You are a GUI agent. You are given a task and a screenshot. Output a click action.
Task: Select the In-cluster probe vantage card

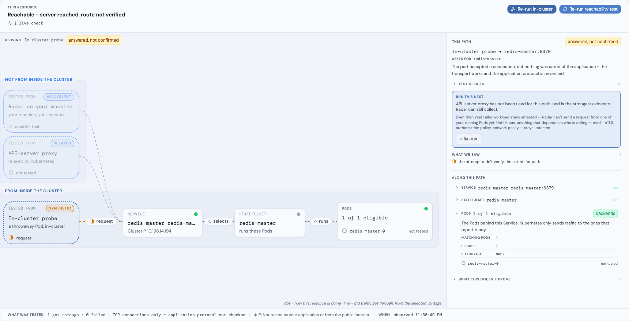coord(41,223)
